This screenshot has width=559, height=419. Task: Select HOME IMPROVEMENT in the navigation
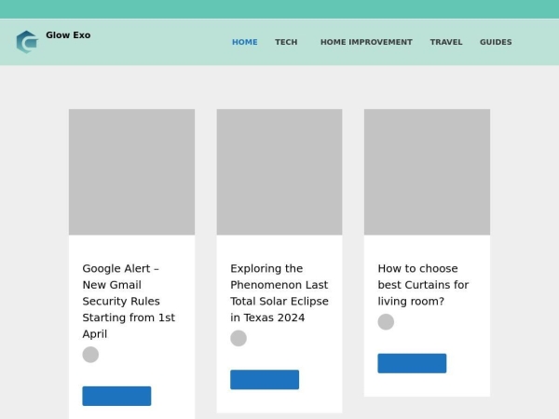point(366,42)
